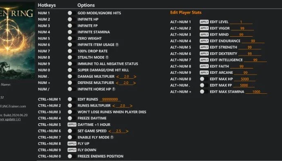Image resolution: width=282 pixels, height=161 pixels.
Task: Click the Edit Player Stats heading
Action: click(x=186, y=13)
